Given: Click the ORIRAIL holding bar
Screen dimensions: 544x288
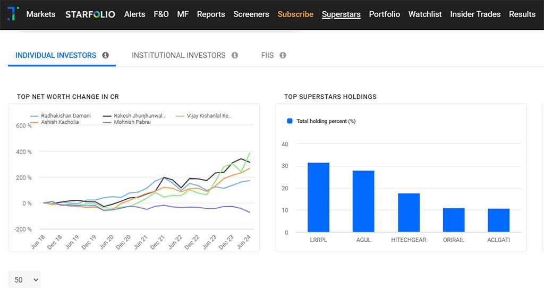Looking at the screenshot, I should click(x=454, y=220).
